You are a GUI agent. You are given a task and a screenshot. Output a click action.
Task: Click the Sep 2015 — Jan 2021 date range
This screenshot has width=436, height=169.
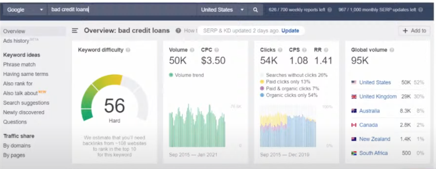[x=193, y=155]
